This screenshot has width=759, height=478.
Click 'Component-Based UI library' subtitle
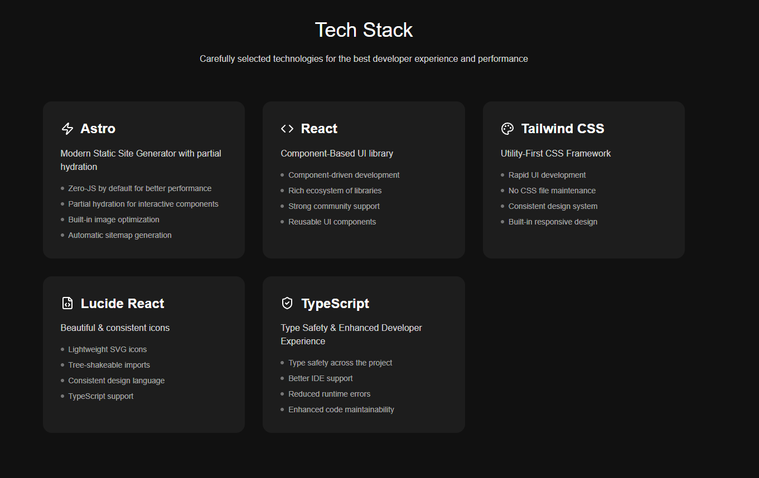click(337, 153)
